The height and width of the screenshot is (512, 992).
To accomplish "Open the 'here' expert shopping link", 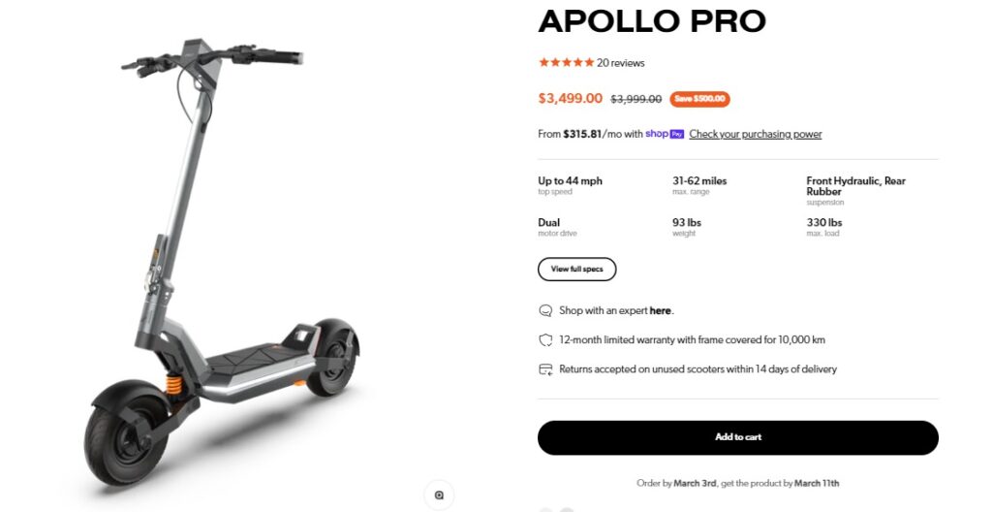I will tap(660, 311).
